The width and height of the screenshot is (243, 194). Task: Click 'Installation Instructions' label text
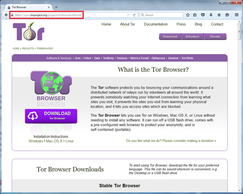(51, 137)
